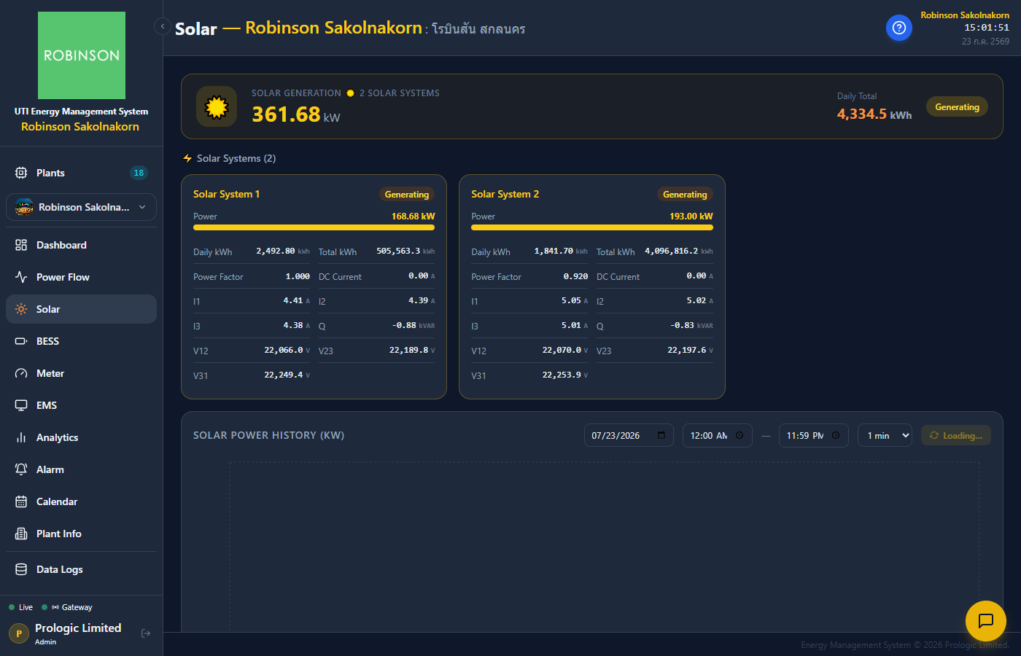Click Solar System 1 power bar

(x=314, y=227)
